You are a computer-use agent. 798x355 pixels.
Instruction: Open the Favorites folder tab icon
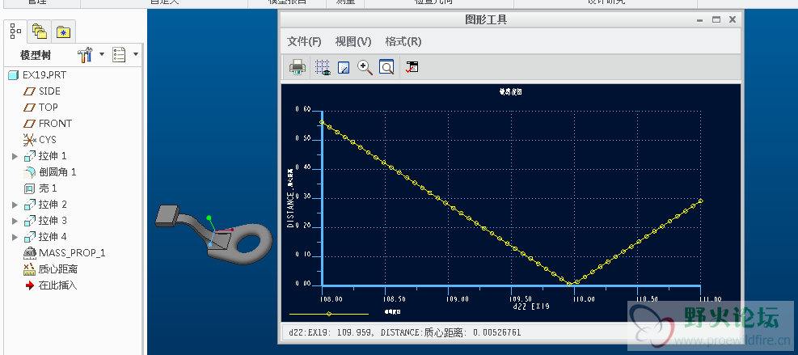point(64,32)
